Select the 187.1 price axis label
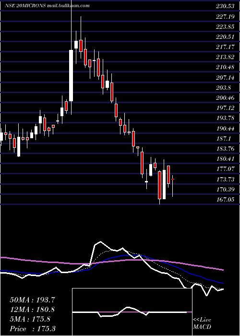Image resolution: width=240 pixels, height=336 pixels. (224, 138)
